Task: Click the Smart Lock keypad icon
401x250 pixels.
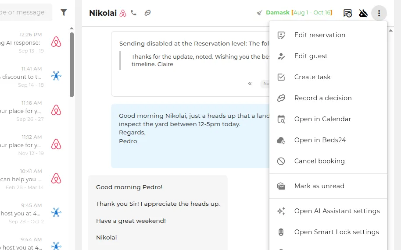Action: tap(281, 232)
